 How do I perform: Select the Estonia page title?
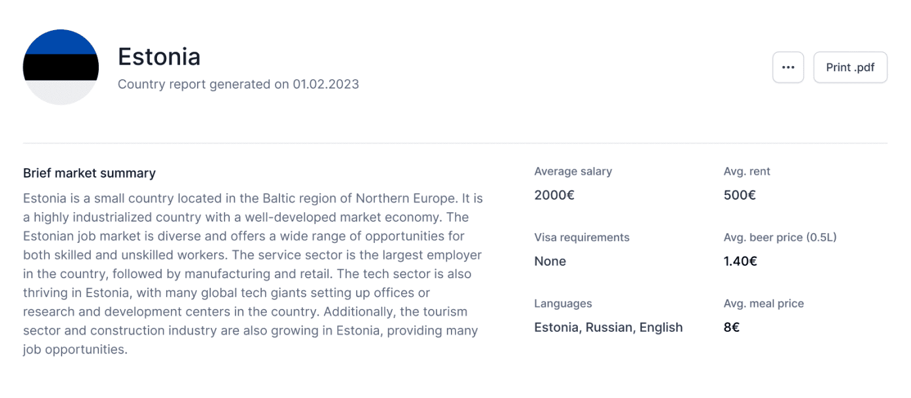[159, 57]
